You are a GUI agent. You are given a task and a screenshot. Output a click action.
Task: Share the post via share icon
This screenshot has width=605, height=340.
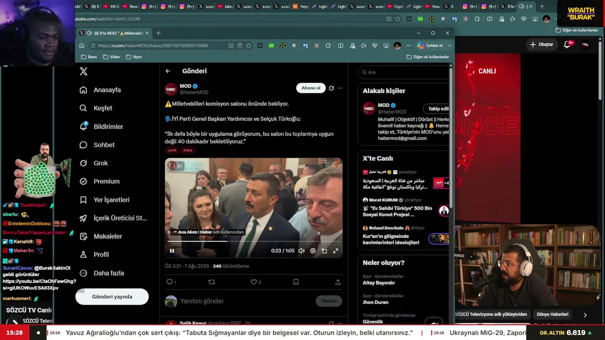tap(338, 282)
